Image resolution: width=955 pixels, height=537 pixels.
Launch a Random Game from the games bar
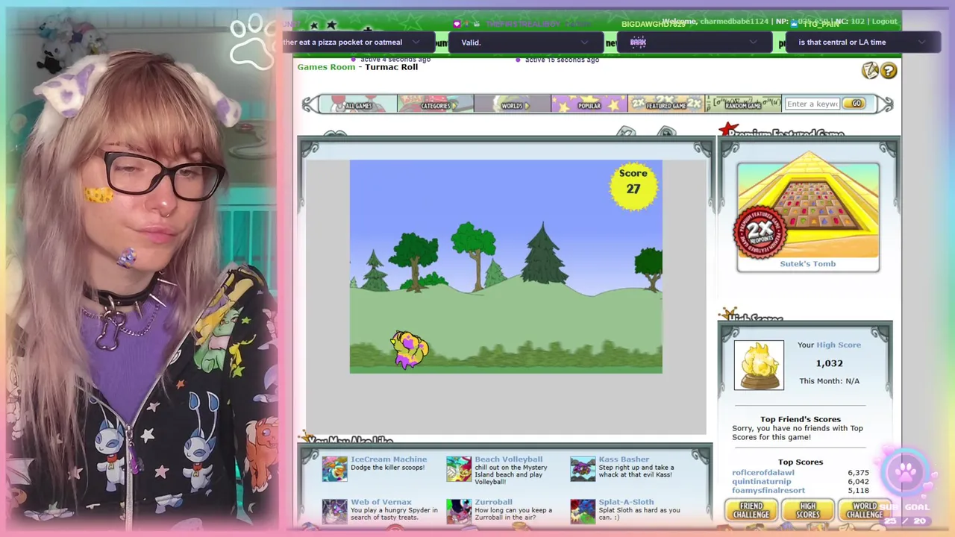coord(743,104)
